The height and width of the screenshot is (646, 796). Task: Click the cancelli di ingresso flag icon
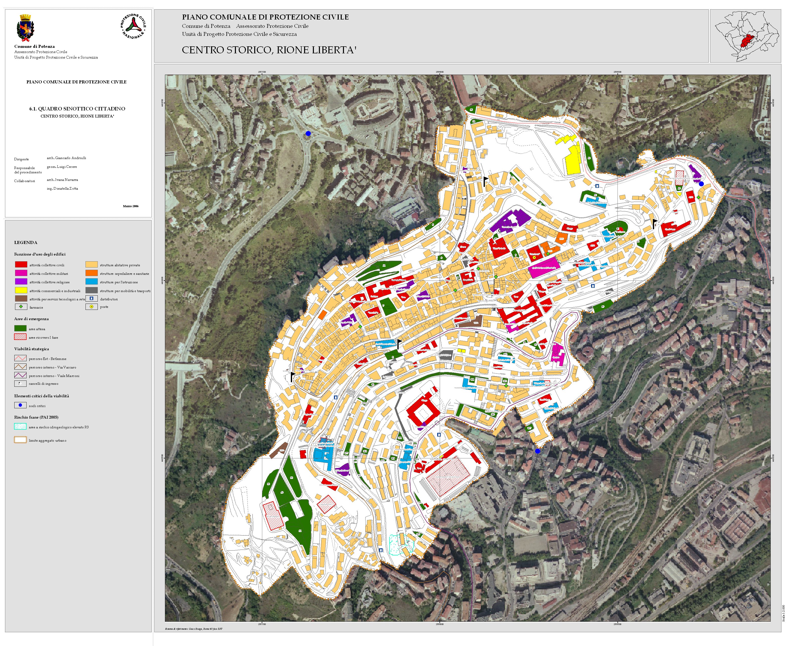pyautogui.click(x=20, y=383)
